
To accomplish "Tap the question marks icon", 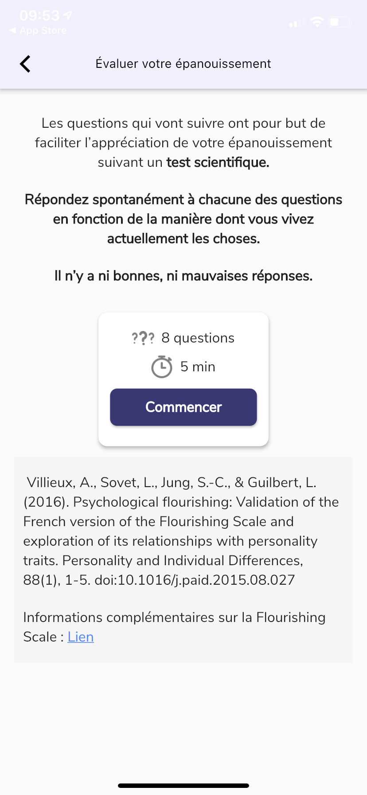I will pos(143,338).
